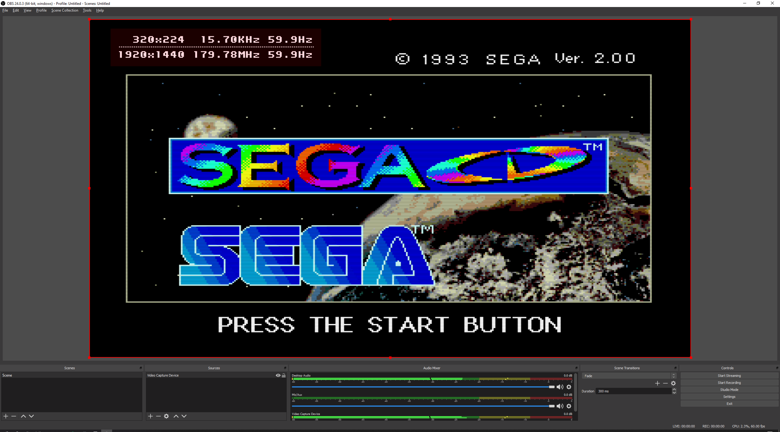Click Start Streaming button

point(729,376)
